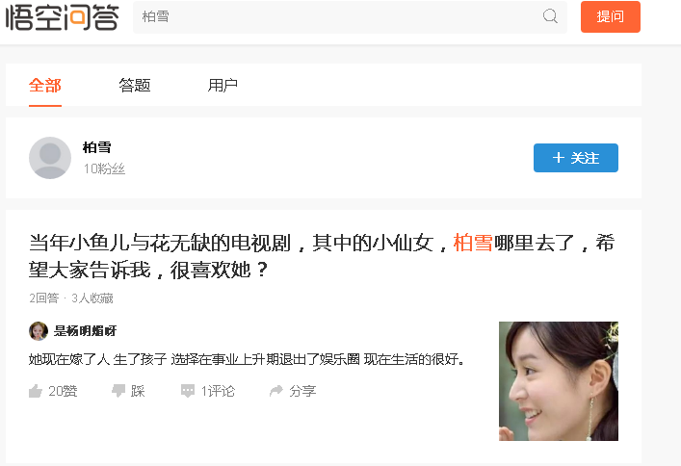Switch to the 用户 tab
681x466 pixels.
click(x=223, y=85)
